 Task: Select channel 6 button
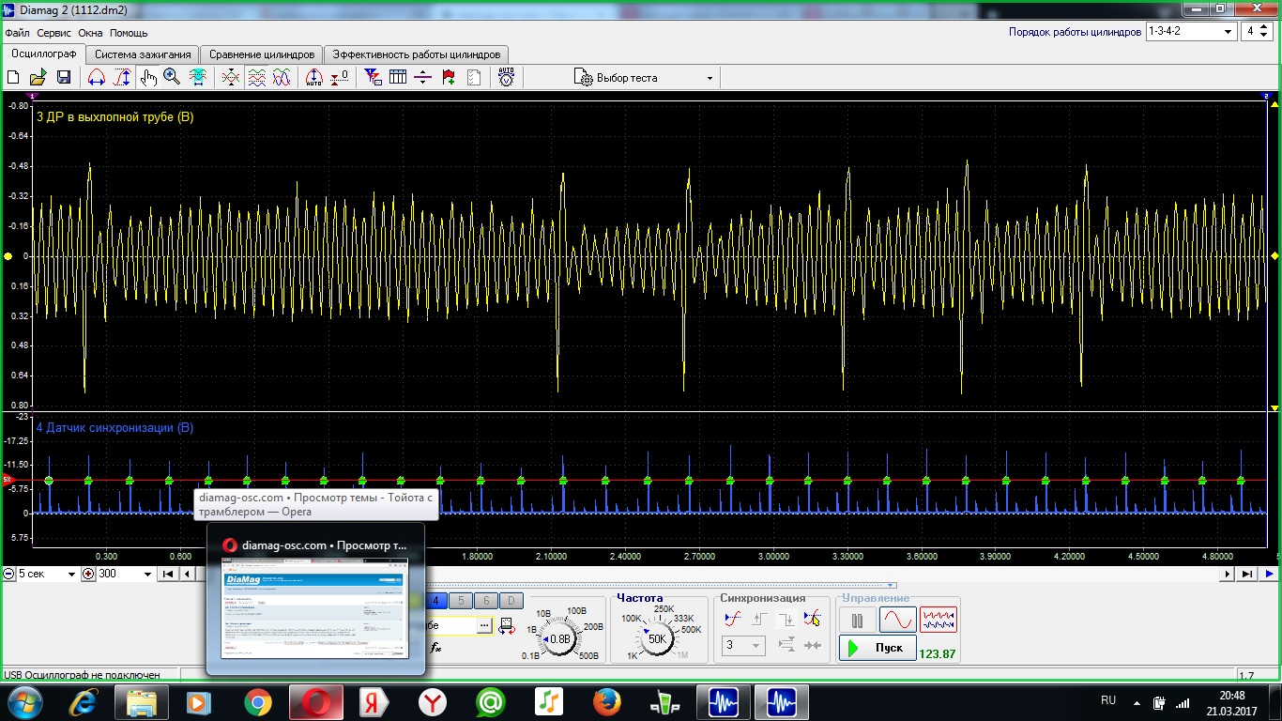(x=486, y=601)
